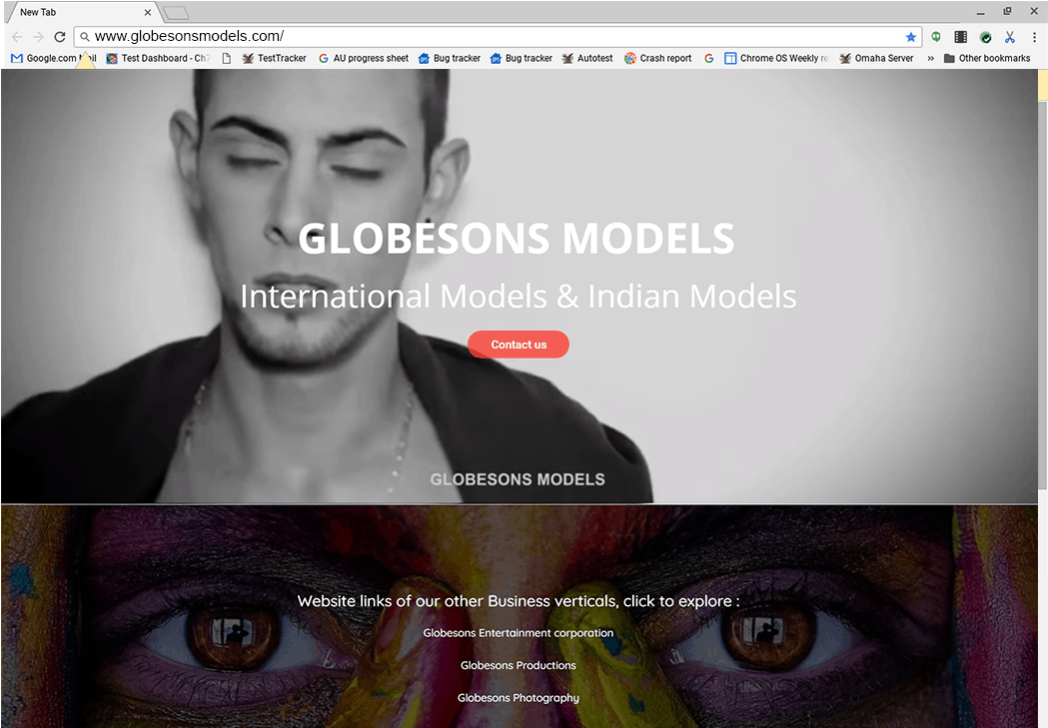Open Globesons Entertainment corporation link
The image size is (1048, 728).
click(x=518, y=632)
